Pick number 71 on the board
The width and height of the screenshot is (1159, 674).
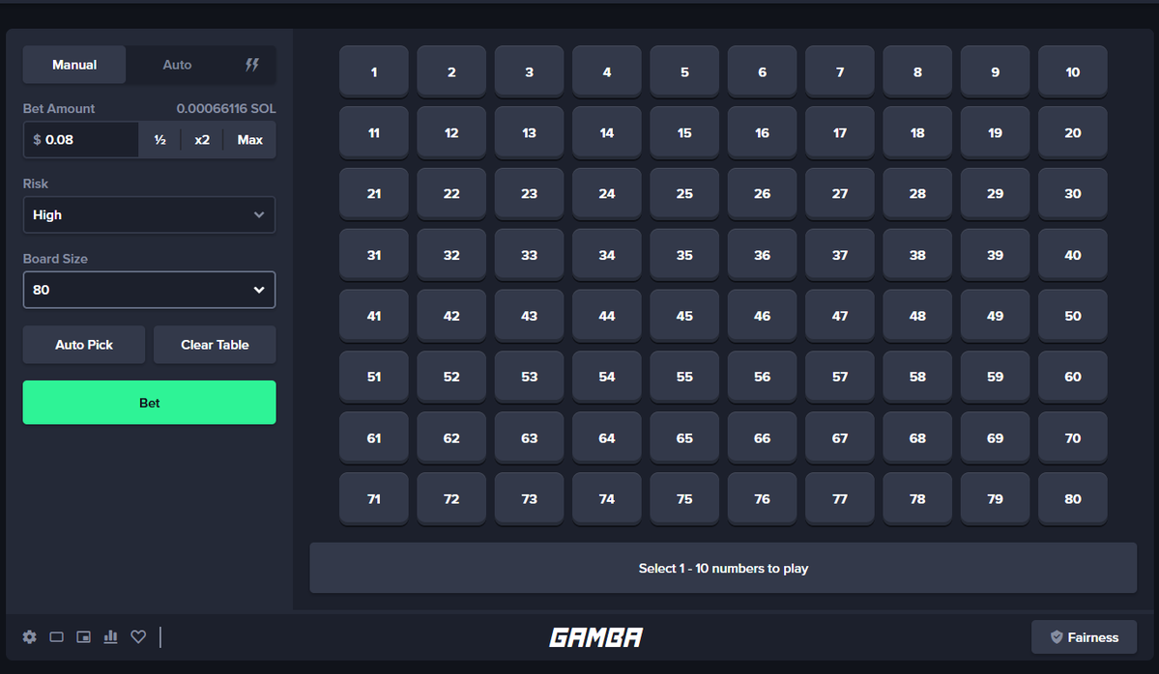[x=374, y=498]
